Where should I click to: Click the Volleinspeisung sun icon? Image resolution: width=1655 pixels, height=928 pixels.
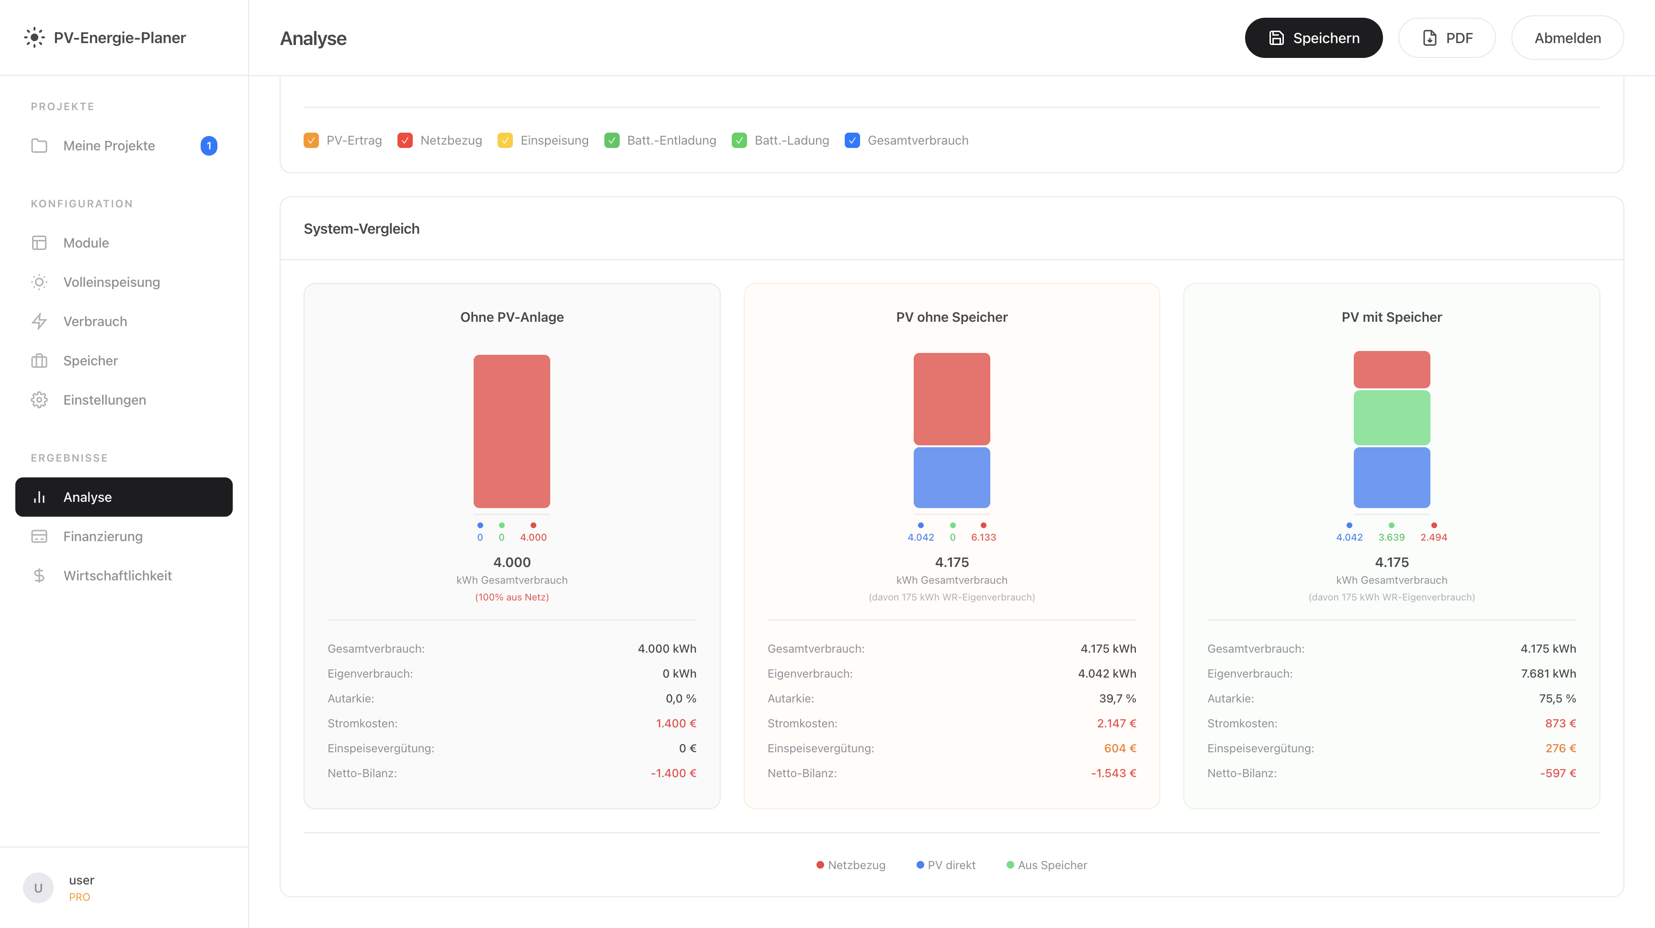click(39, 282)
